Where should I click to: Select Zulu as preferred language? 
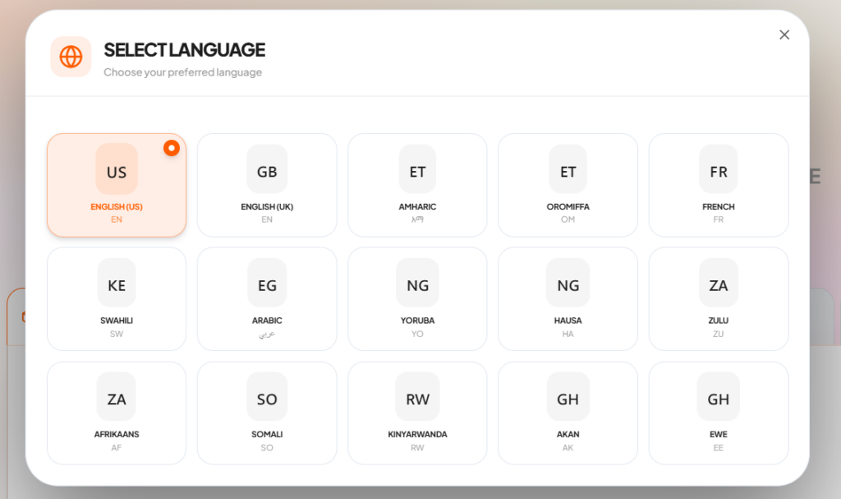coord(718,299)
